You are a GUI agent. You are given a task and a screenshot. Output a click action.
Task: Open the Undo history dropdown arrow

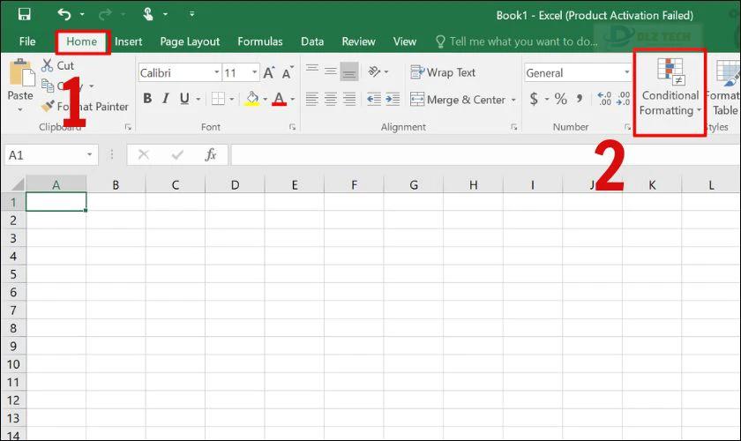pyautogui.click(x=82, y=14)
